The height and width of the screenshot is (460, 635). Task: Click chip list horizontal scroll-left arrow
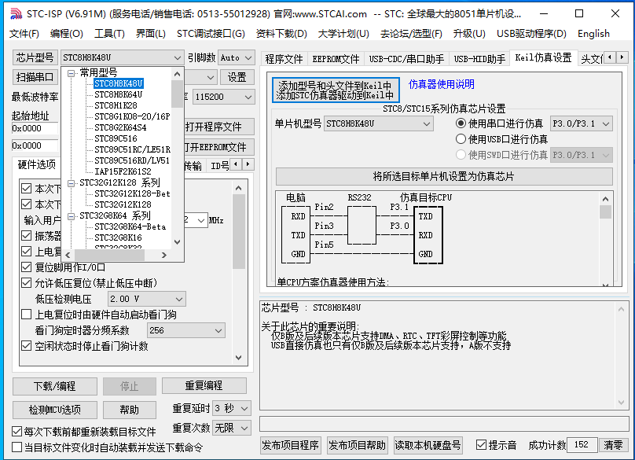click(68, 255)
